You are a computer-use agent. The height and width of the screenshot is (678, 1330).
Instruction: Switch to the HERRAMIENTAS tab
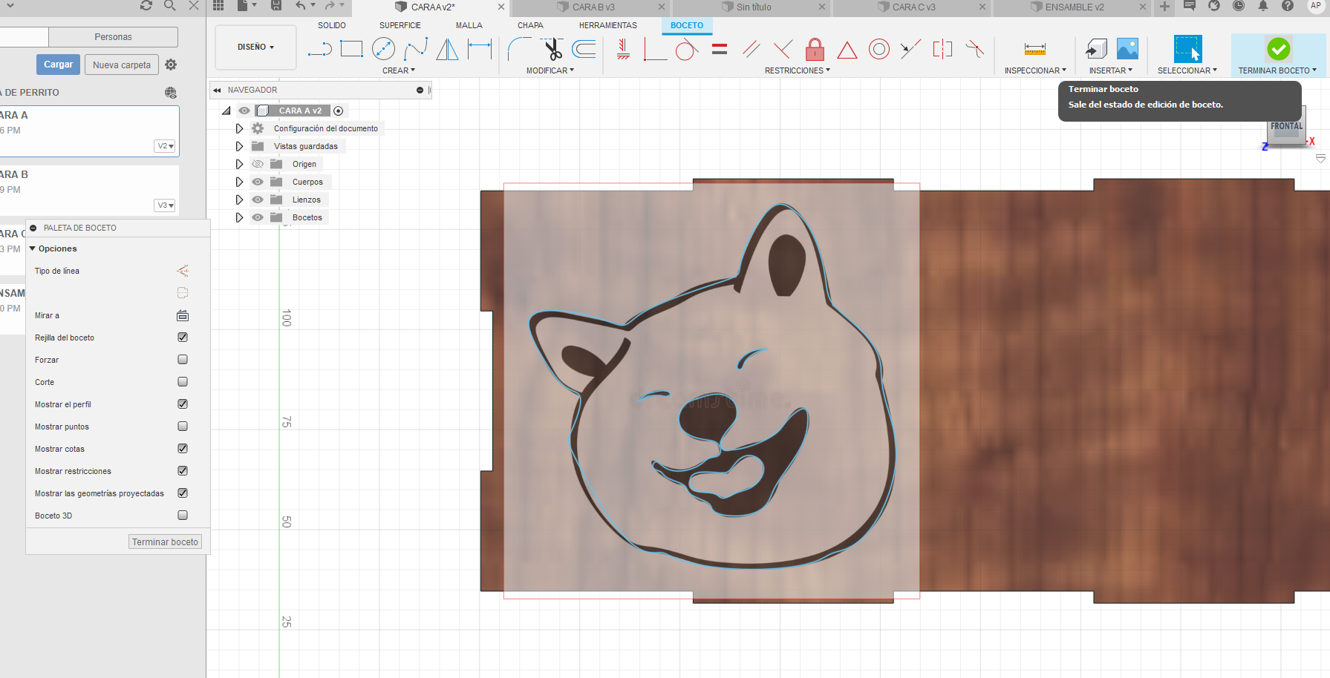[x=608, y=25]
